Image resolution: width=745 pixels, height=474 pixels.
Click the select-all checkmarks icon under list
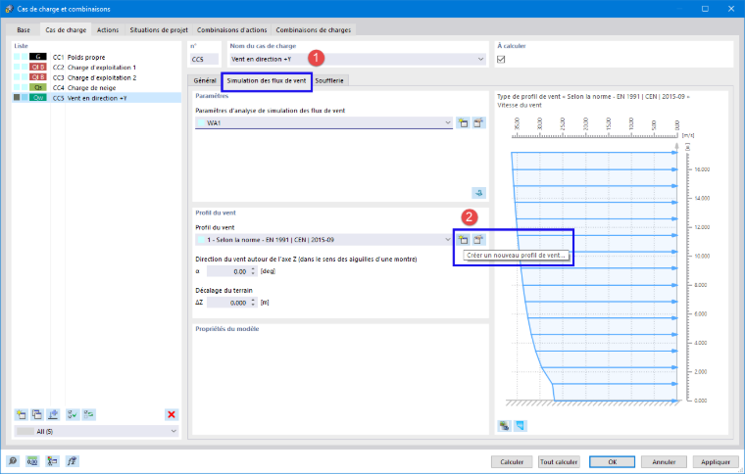click(73, 414)
